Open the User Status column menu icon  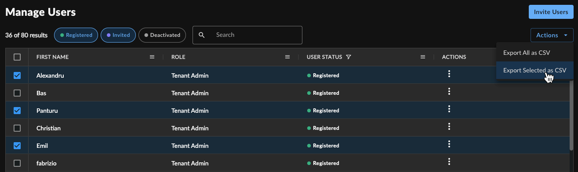tap(423, 57)
